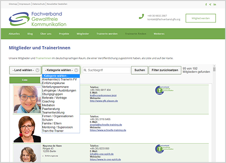The width and height of the screenshot is (226, 163).
Task: Click the magnifier icon in search field
Action: (x=85, y=70)
